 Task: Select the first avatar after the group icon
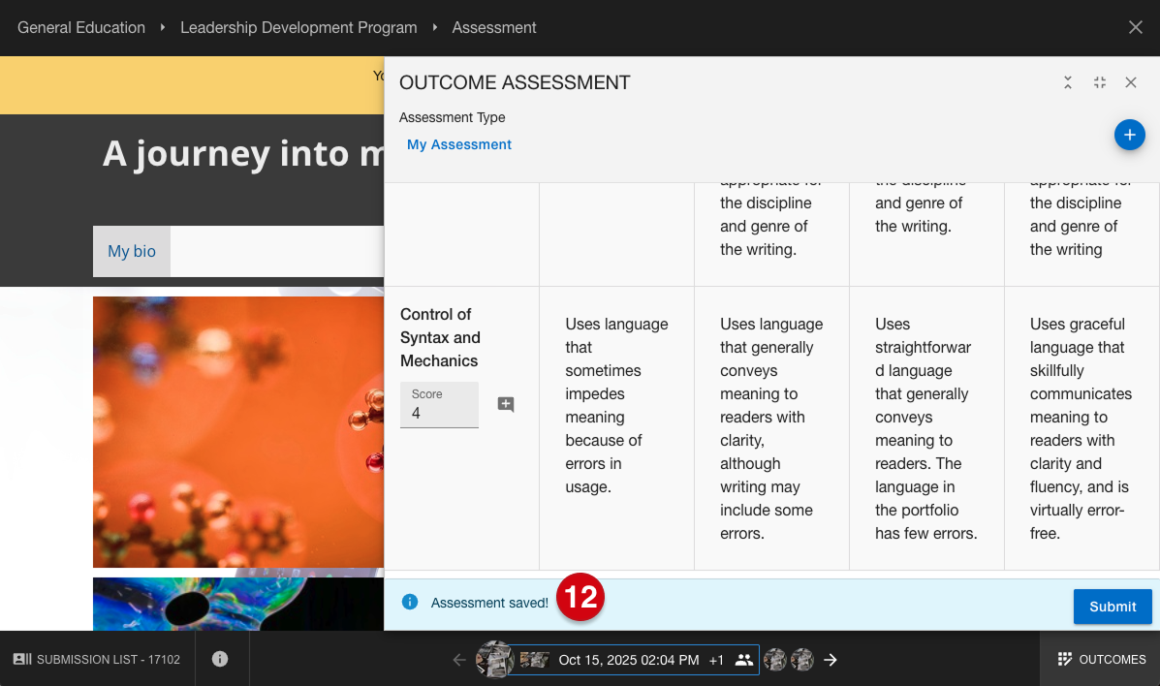pos(774,660)
